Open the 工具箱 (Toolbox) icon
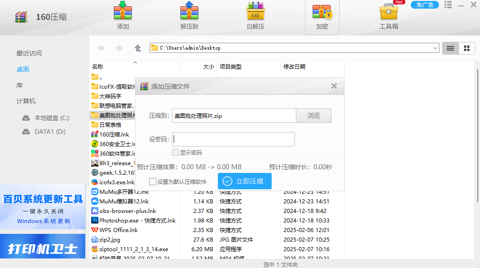The width and height of the screenshot is (480, 268). (388, 12)
